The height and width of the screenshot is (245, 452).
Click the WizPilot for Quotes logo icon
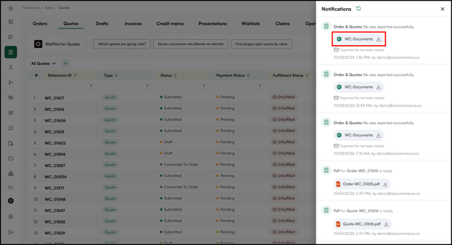pyautogui.click(x=38, y=44)
